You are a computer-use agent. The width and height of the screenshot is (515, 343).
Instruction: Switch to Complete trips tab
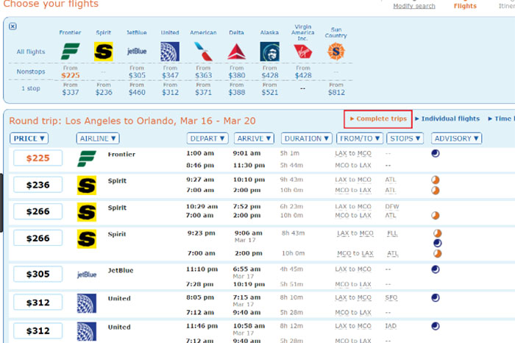click(x=378, y=119)
